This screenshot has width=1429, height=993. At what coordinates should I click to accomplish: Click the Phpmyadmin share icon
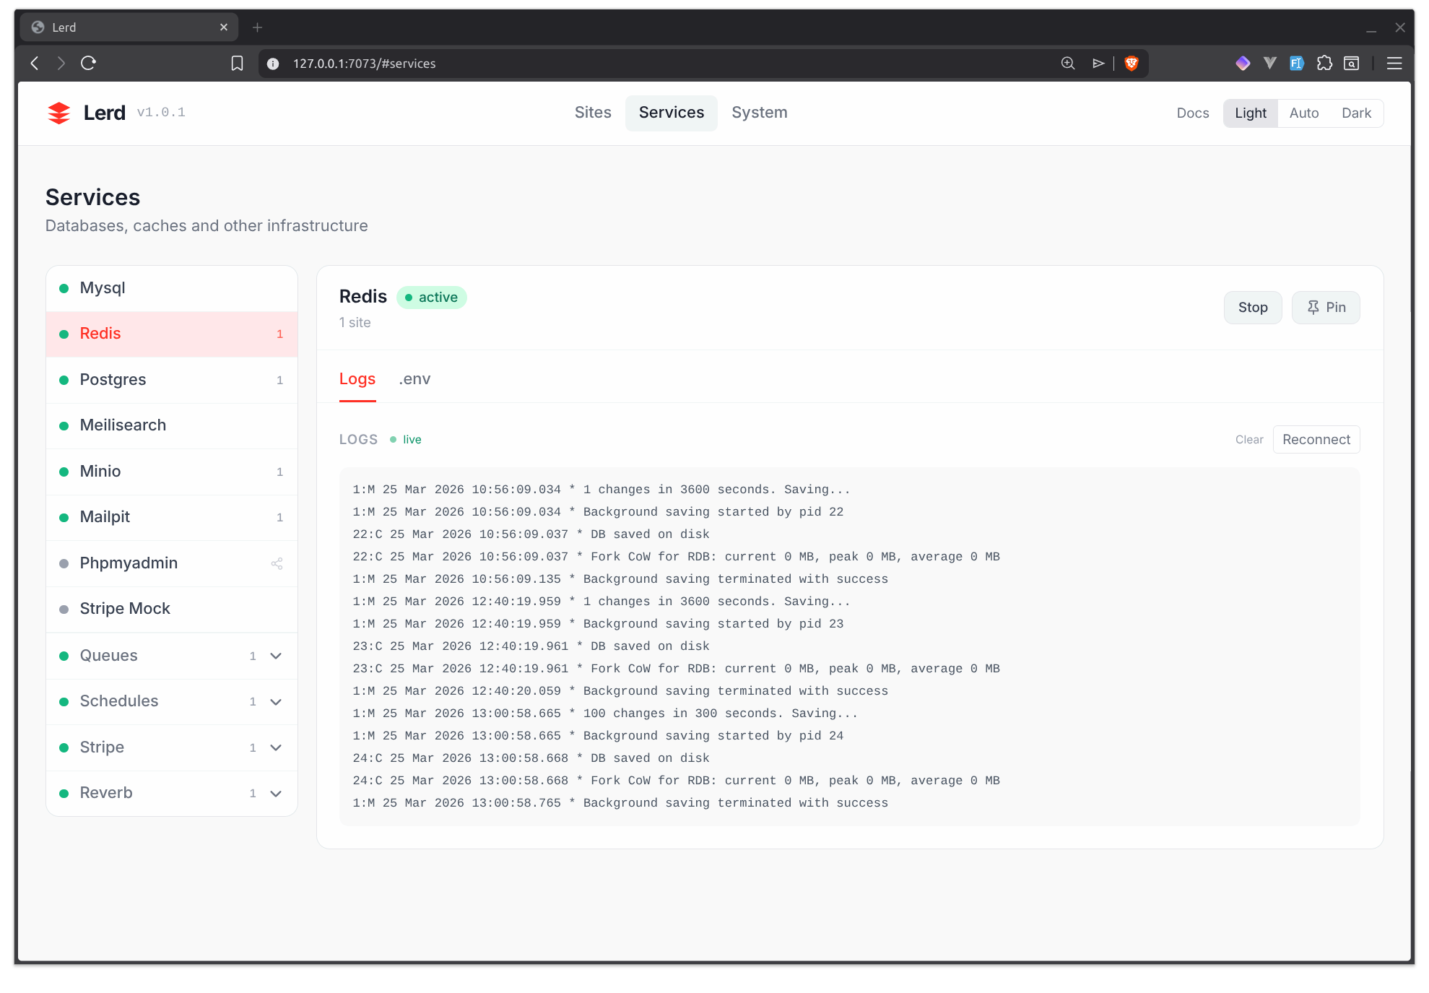[277, 563]
